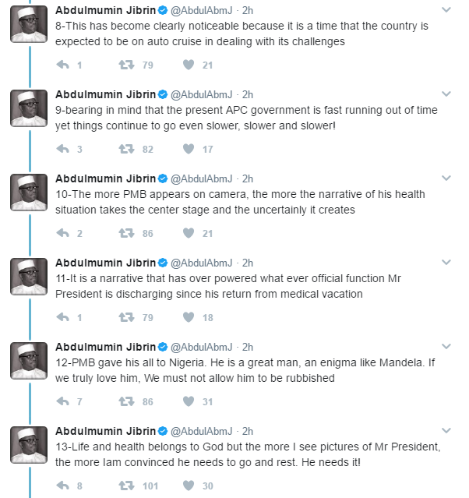Open 2h timestamp on tweet 13
Screen dimensions: 469x498
pos(248,431)
